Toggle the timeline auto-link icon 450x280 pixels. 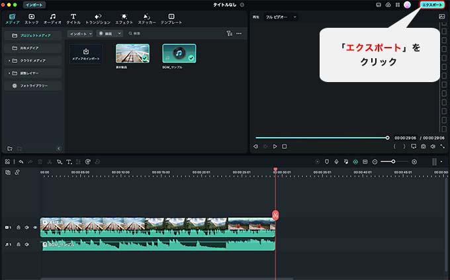coord(17,172)
